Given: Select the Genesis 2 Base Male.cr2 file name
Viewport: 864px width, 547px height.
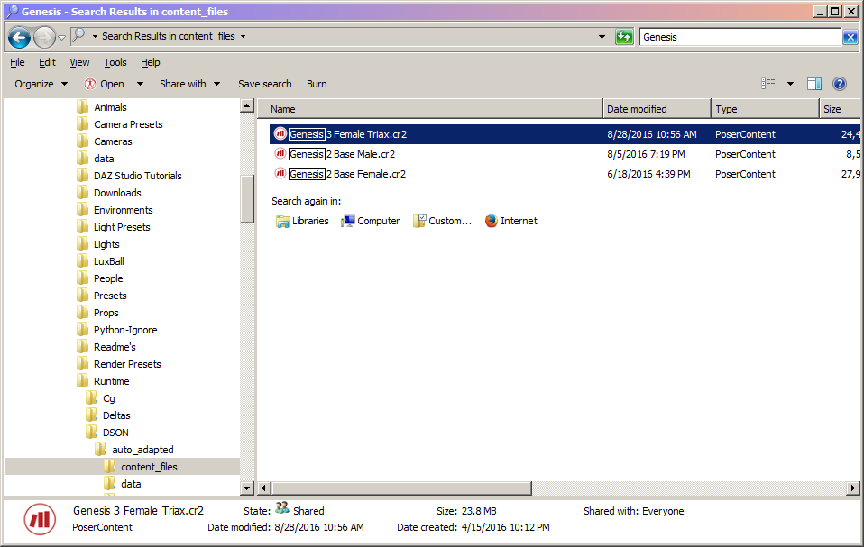Looking at the screenshot, I should click(x=342, y=154).
